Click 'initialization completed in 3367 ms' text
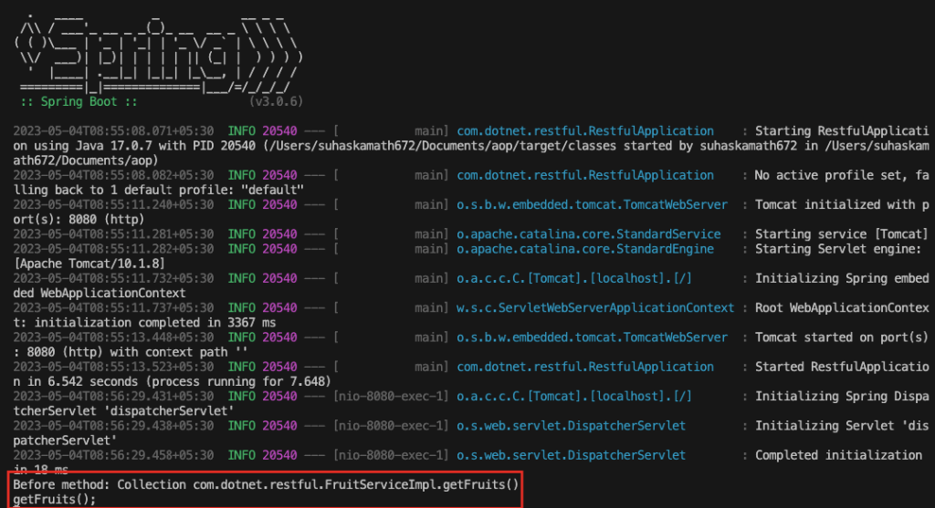This screenshot has width=935, height=508. (139, 323)
